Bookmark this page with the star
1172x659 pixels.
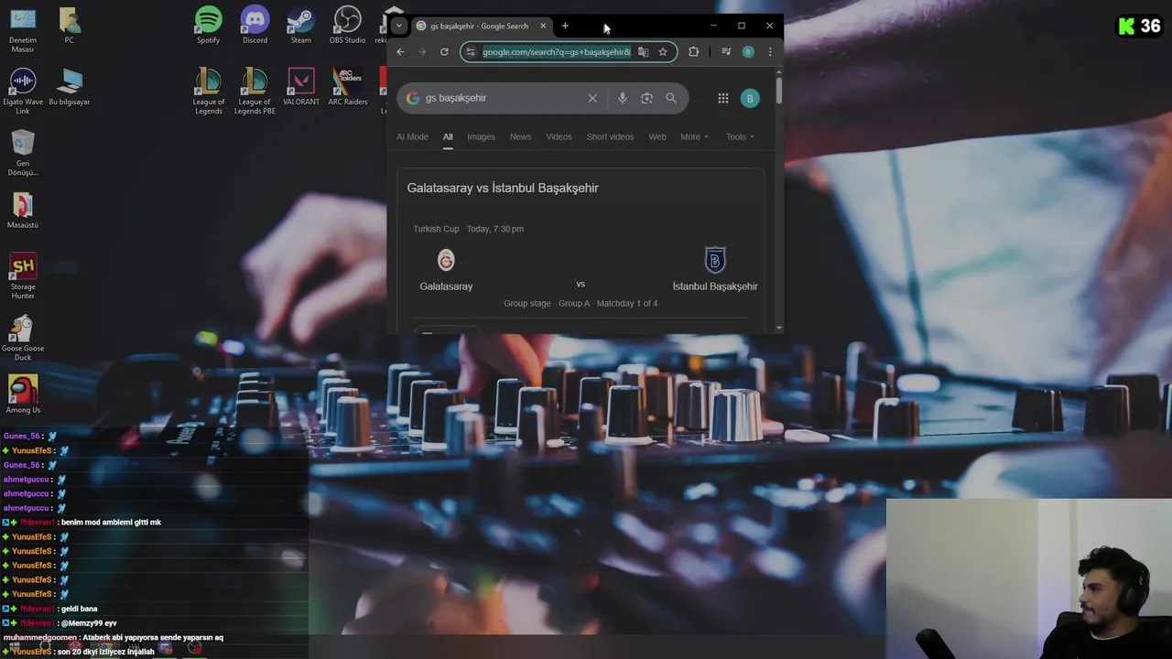(x=663, y=52)
